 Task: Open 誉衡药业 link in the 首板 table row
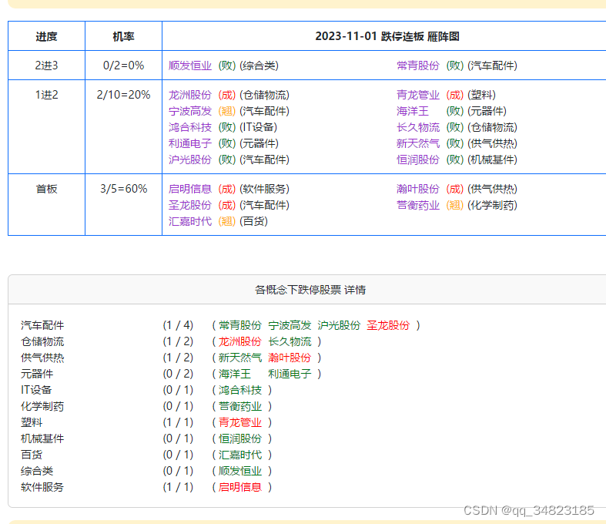click(x=418, y=205)
